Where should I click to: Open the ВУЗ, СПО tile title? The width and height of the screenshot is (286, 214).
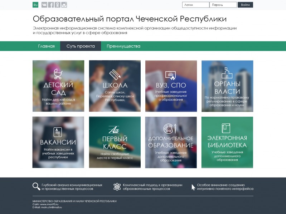(x=171, y=85)
